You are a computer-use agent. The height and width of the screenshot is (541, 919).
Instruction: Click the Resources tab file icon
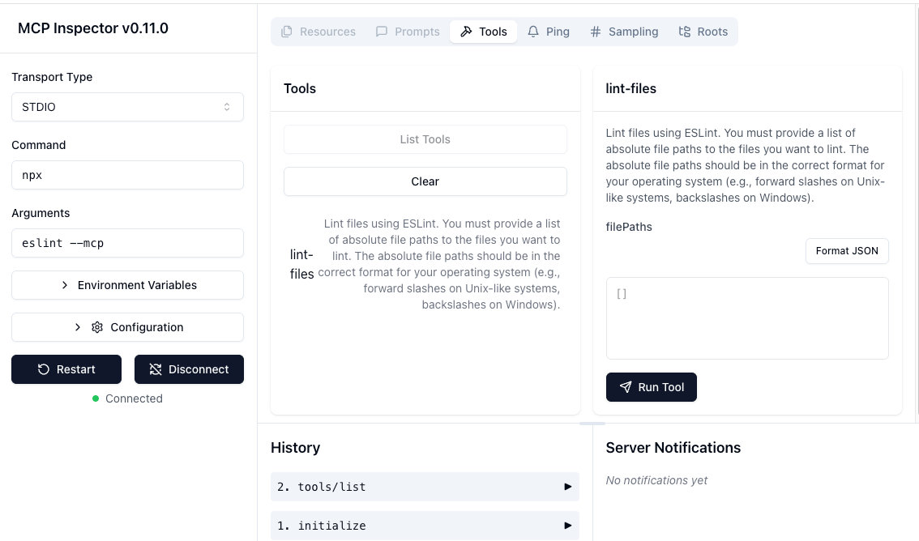287,32
